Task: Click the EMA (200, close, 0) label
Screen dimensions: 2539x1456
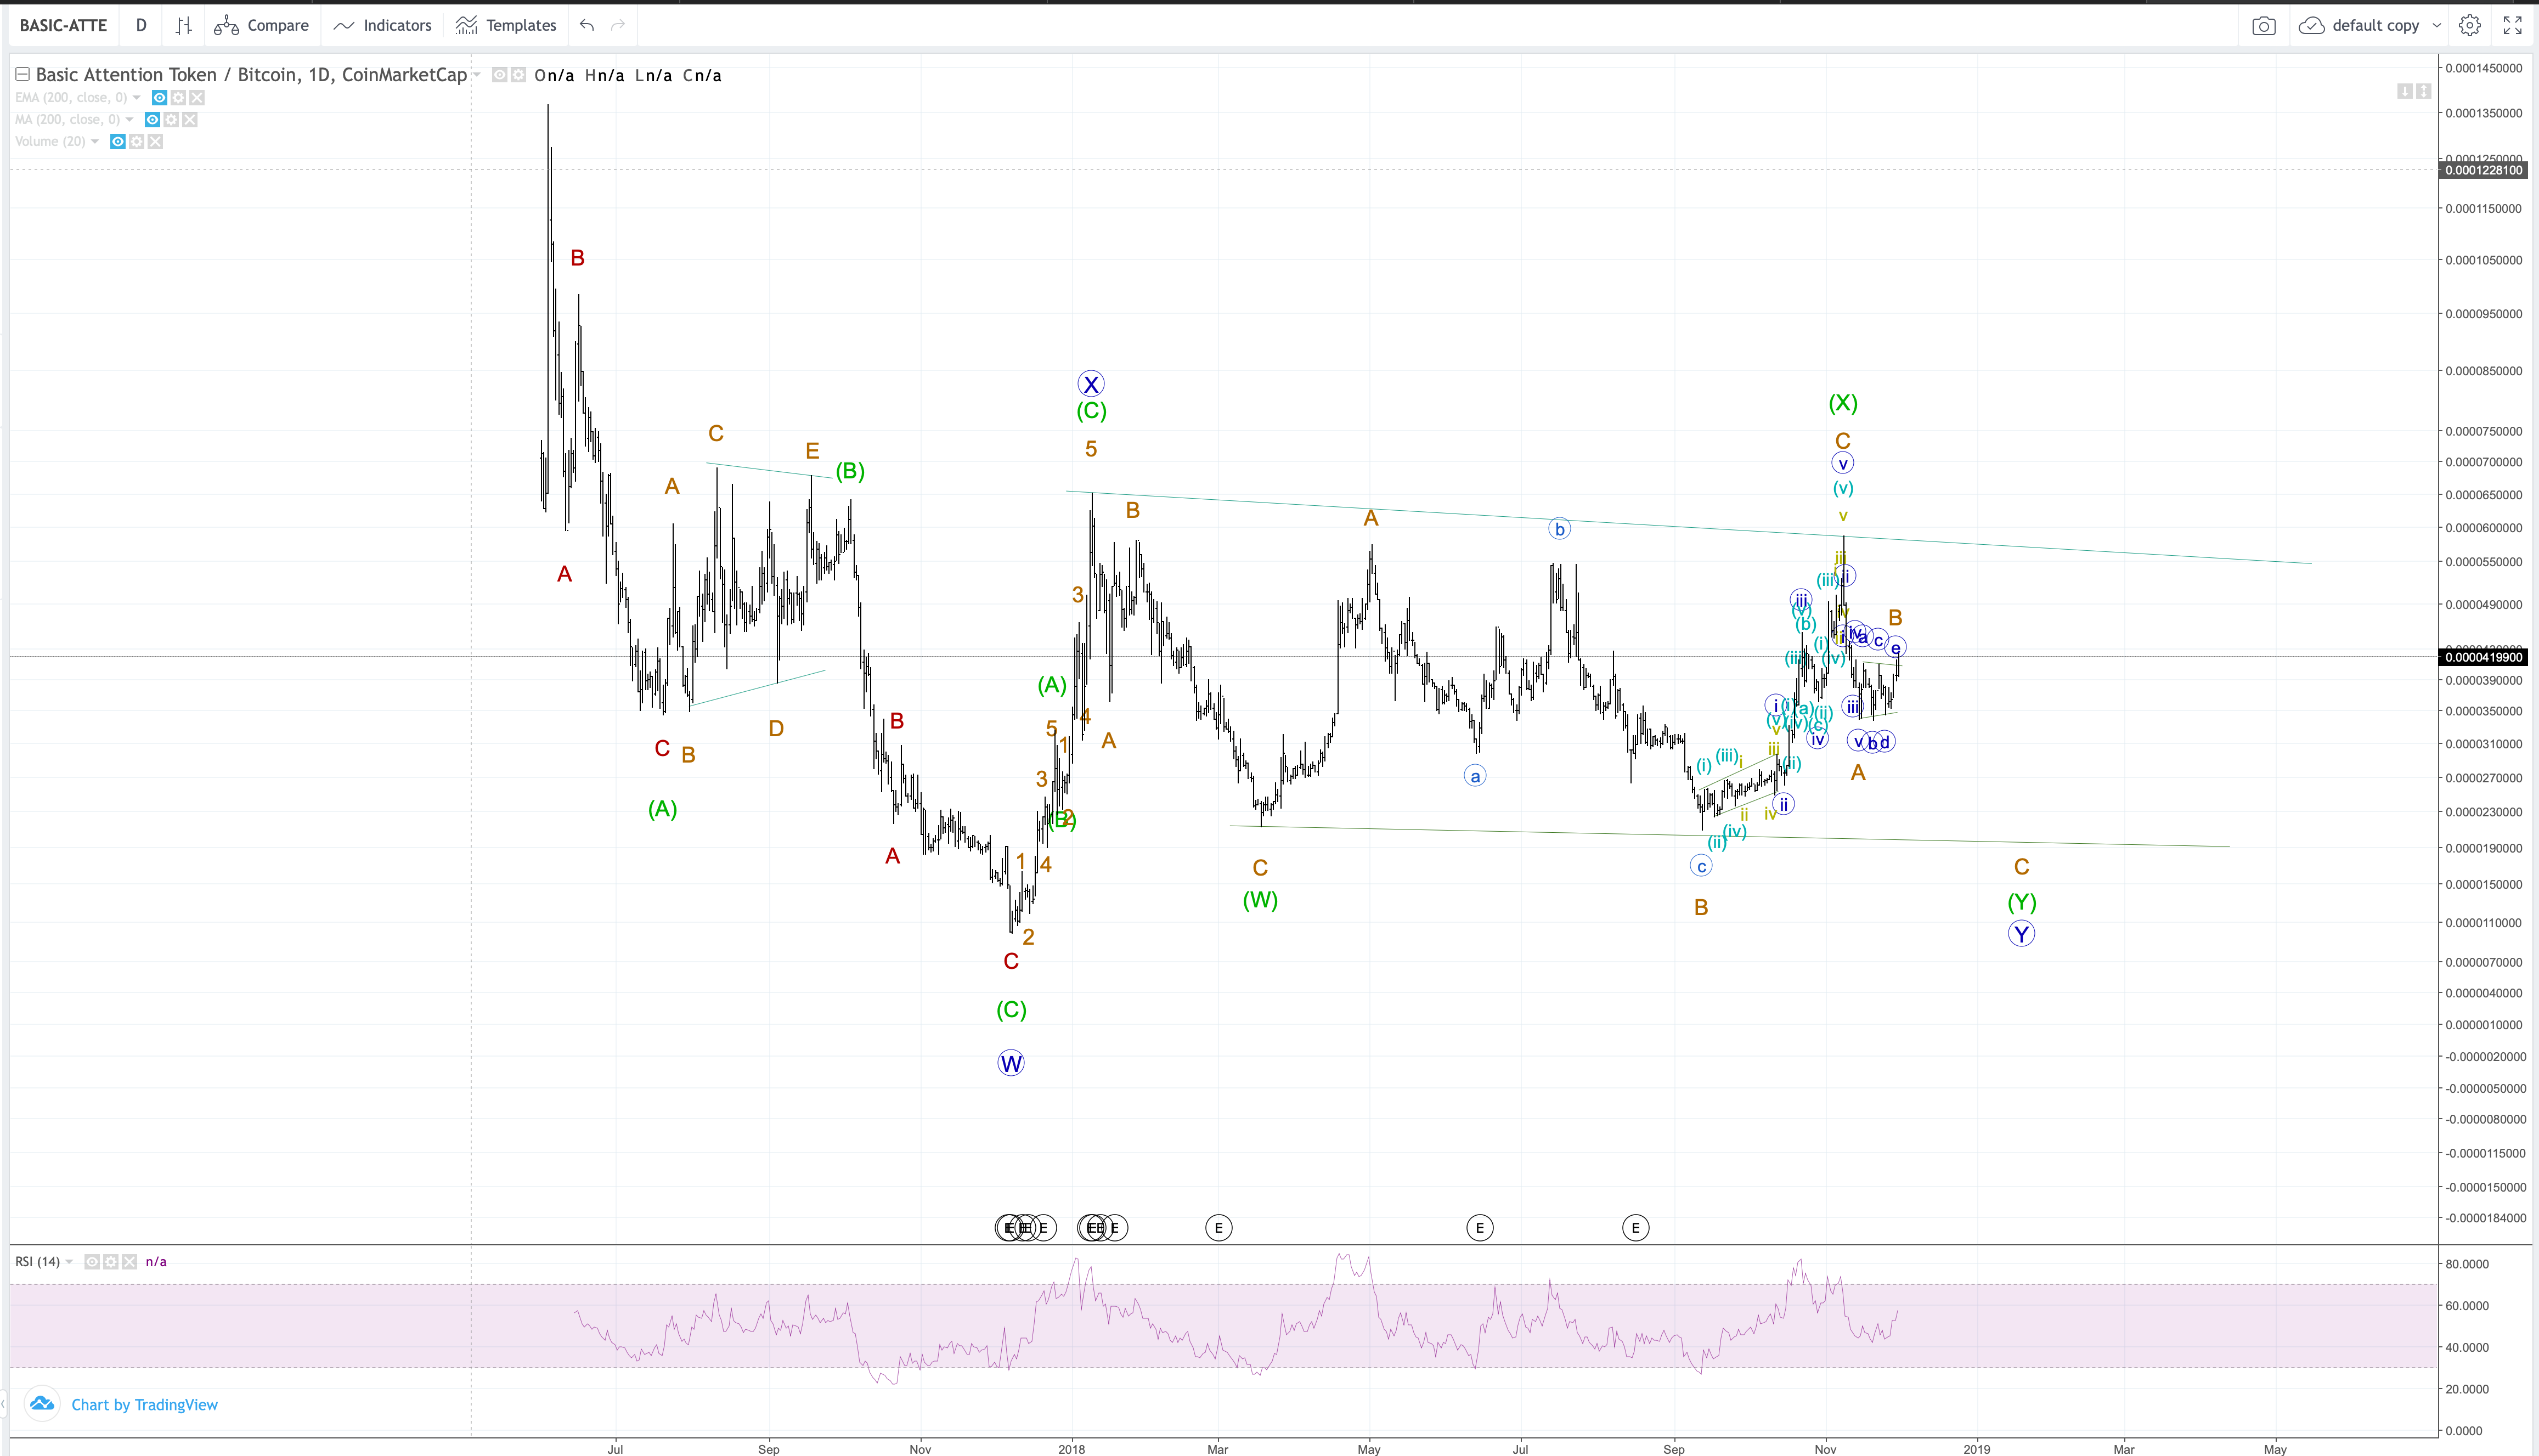Action: (x=71, y=98)
